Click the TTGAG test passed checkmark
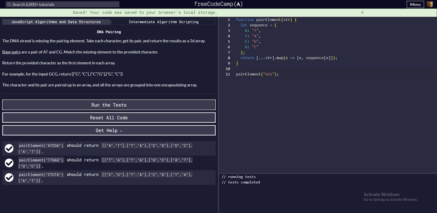The width and height of the screenshot is (437, 213). 9,163
